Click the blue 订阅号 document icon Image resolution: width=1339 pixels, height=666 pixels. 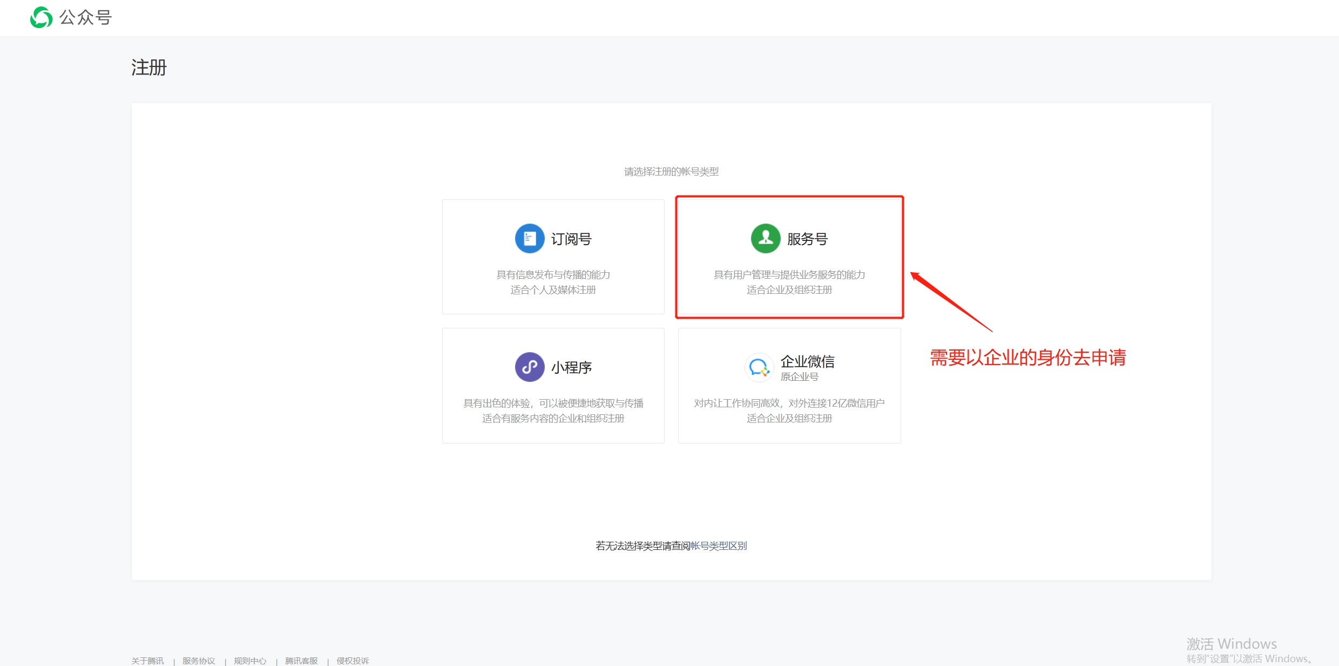530,238
